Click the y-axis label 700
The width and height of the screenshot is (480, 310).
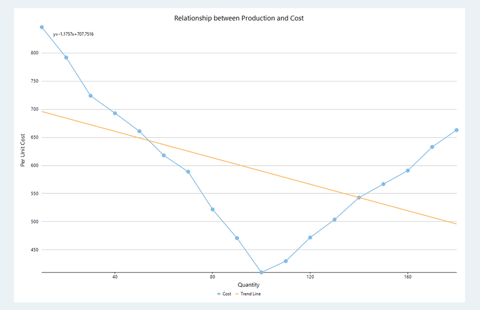click(35, 109)
